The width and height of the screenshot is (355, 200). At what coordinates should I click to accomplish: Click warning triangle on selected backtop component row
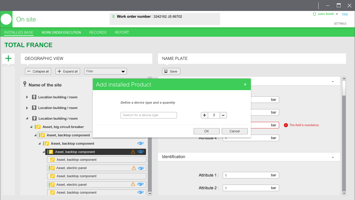point(133,152)
